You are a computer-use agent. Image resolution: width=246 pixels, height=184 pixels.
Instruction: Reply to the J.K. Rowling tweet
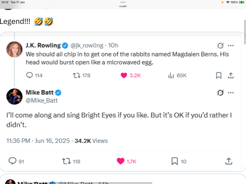(30, 75)
